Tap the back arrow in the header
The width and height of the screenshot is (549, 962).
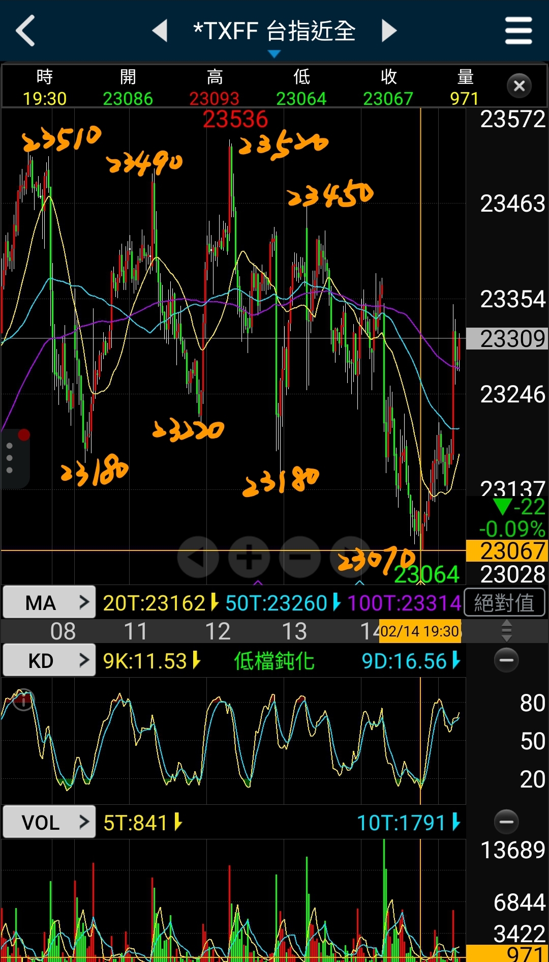25,31
